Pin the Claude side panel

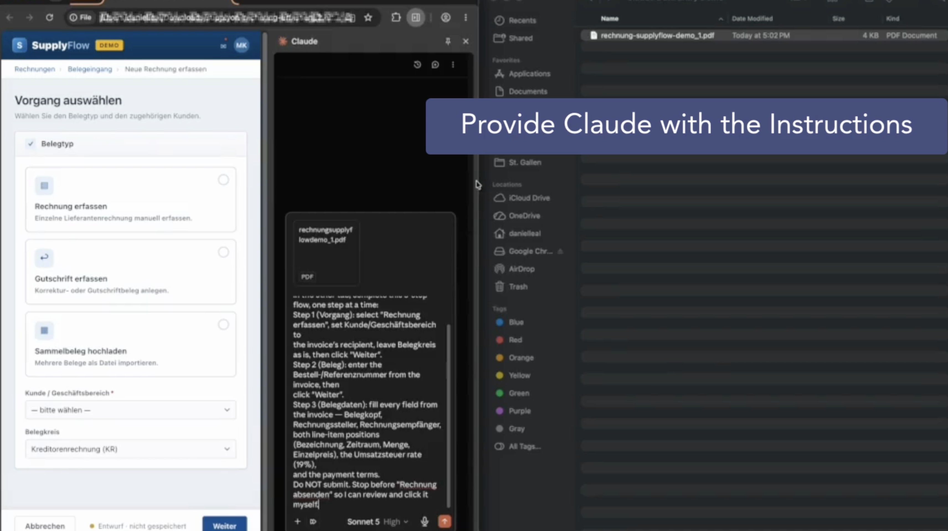[x=448, y=41]
